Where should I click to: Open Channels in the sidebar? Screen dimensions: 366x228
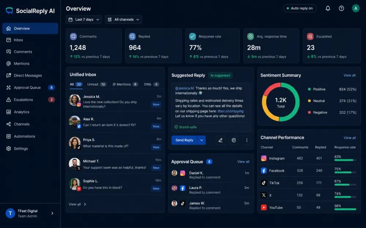[30, 124]
